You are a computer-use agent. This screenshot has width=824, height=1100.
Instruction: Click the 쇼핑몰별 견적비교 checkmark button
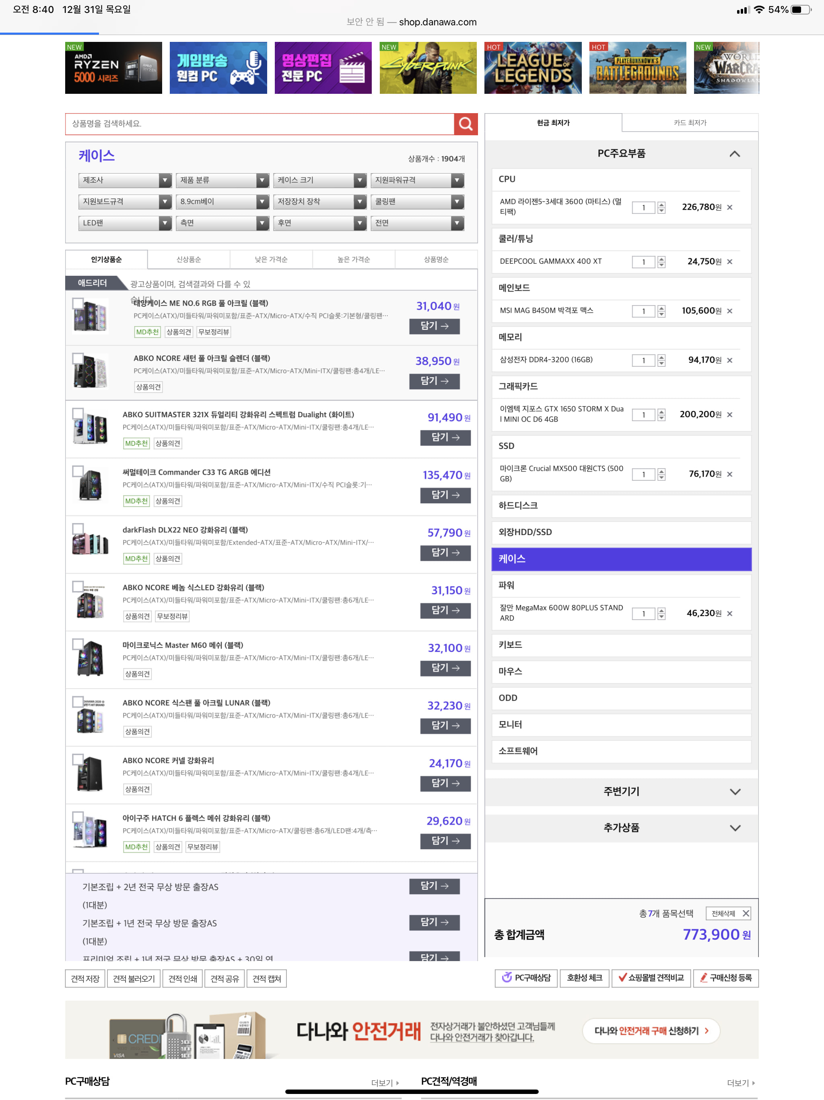651,978
